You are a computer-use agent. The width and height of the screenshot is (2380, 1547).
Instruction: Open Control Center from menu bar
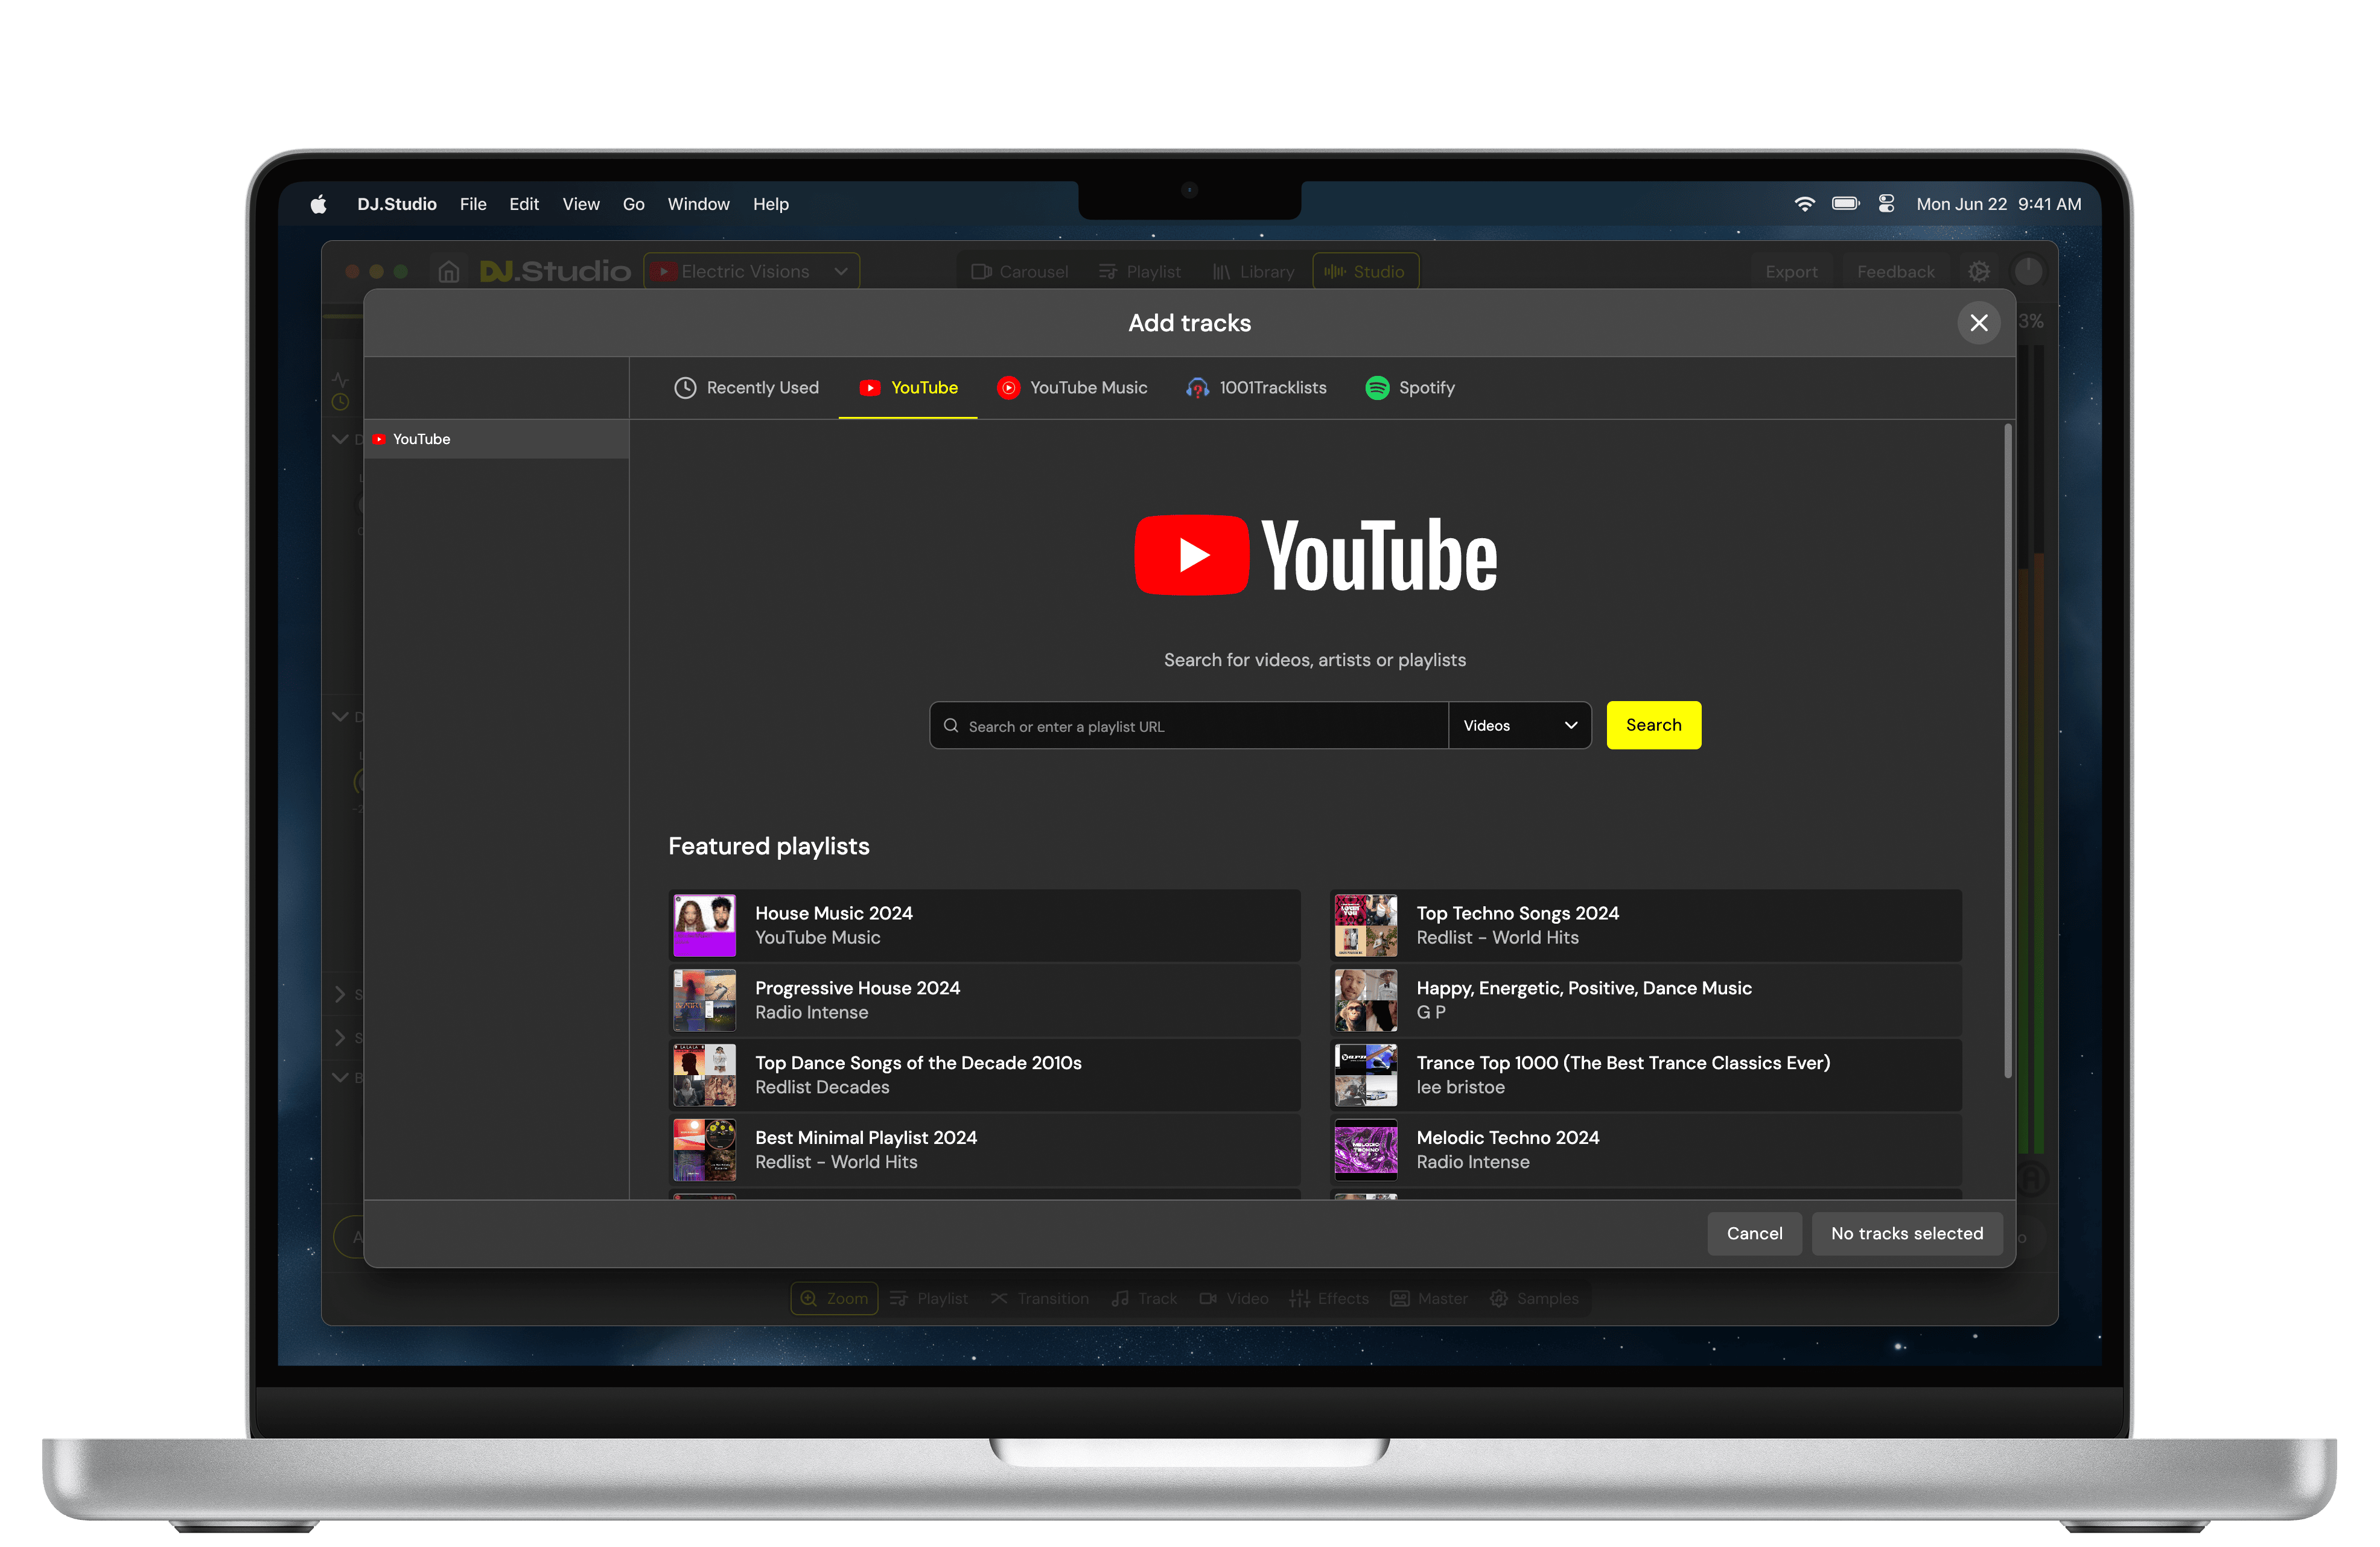[x=1887, y=204]
